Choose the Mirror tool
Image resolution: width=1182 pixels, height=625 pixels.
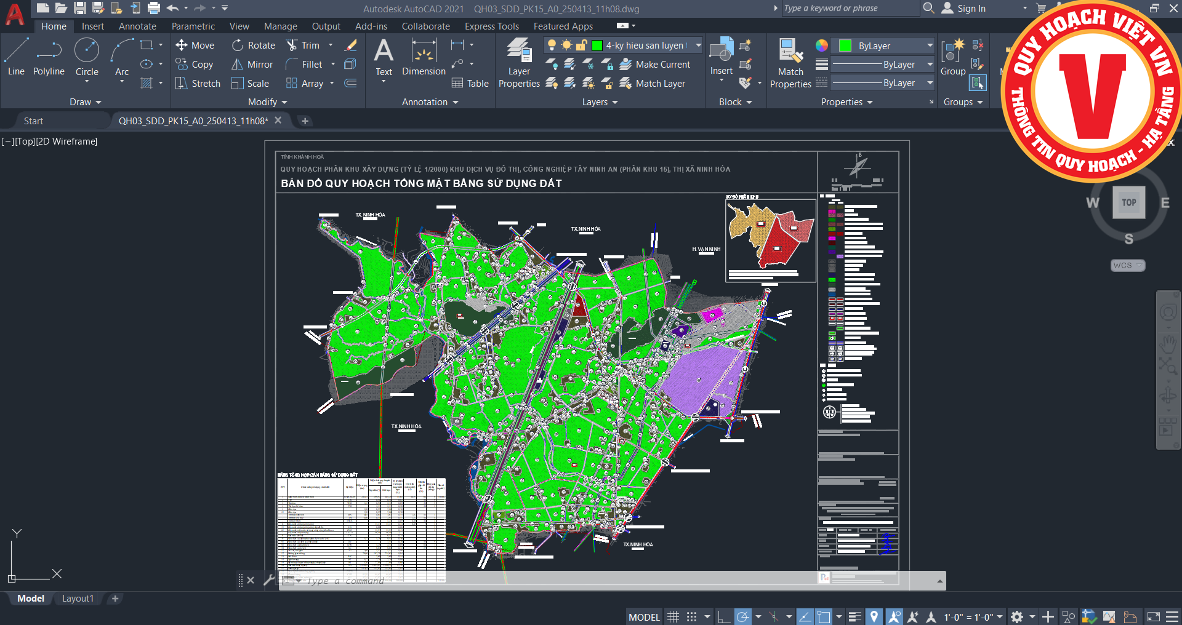pyautogui.click(x=252, y=65)
